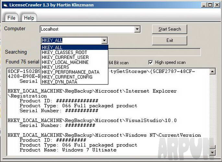Collapse the registry hive dropdown arrow
This screenshot has width=222, height=162.
pos(104,40)
